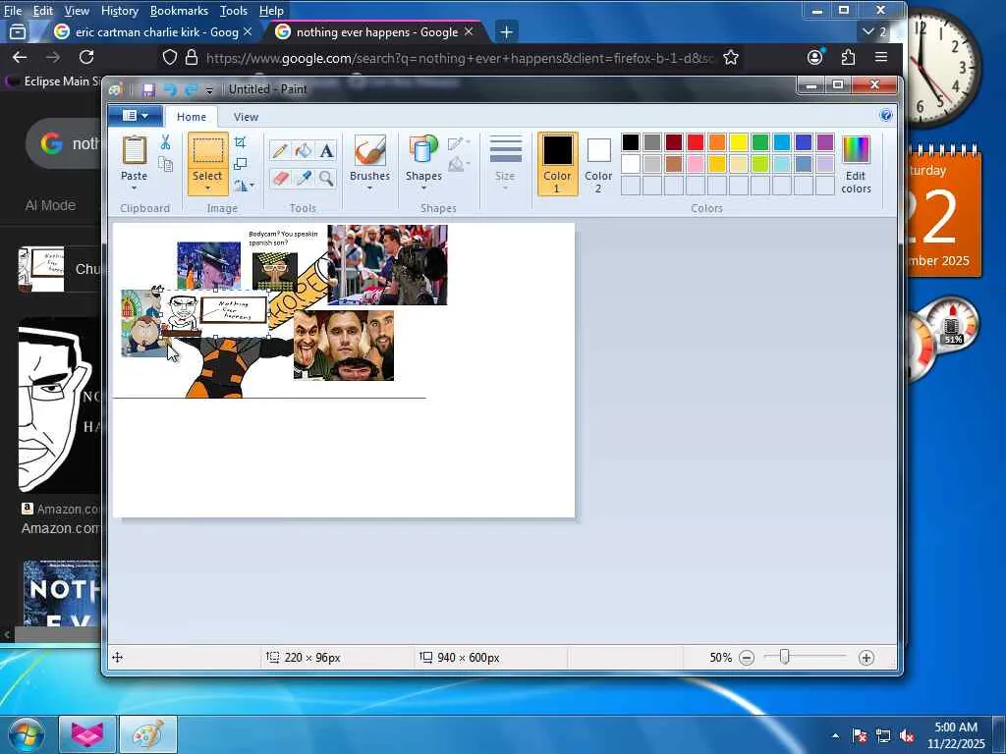Screen dimensions: 1006x754
Task: Pick the yellow color swatch
Action: click(x=739, y=142)
